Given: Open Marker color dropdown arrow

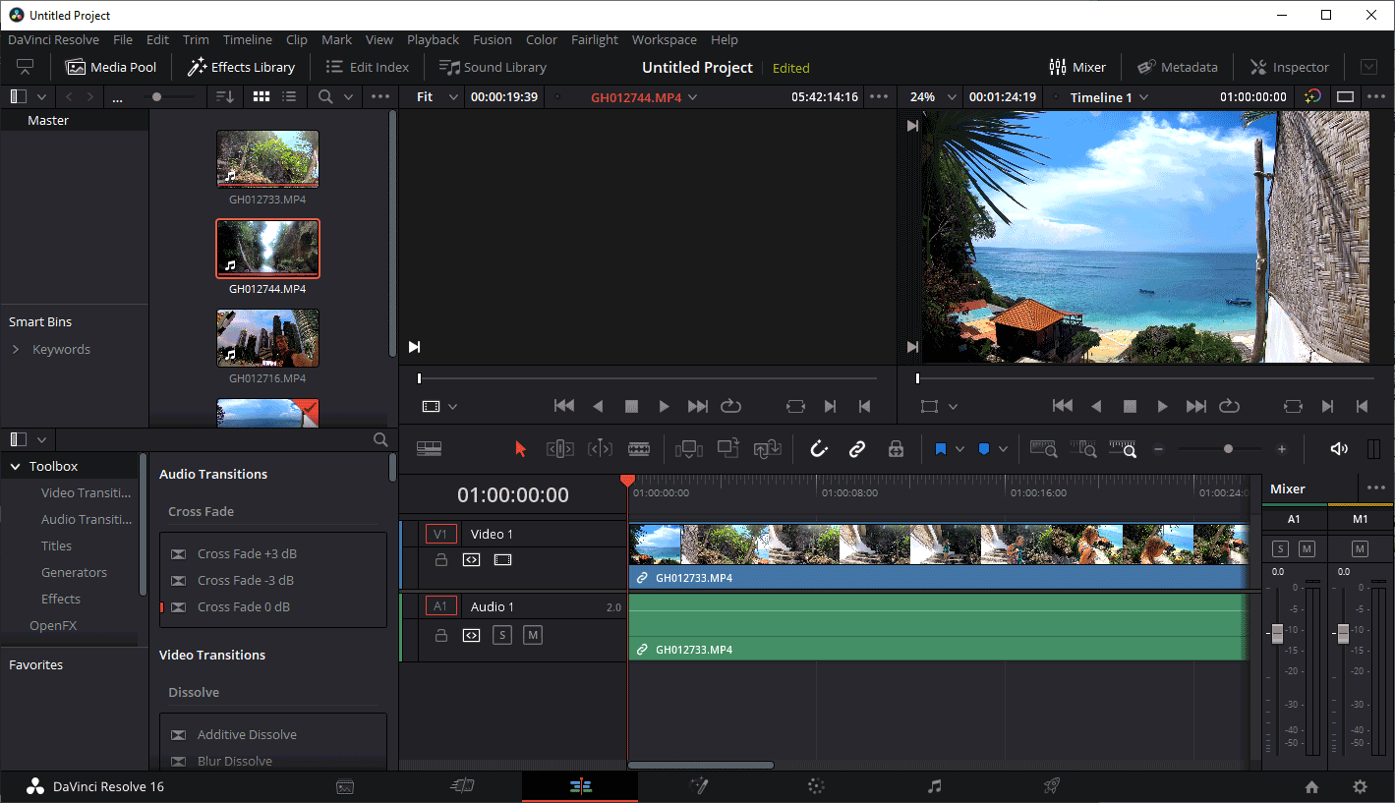Looking at the screenshot, I should (x=1003, y=449).
